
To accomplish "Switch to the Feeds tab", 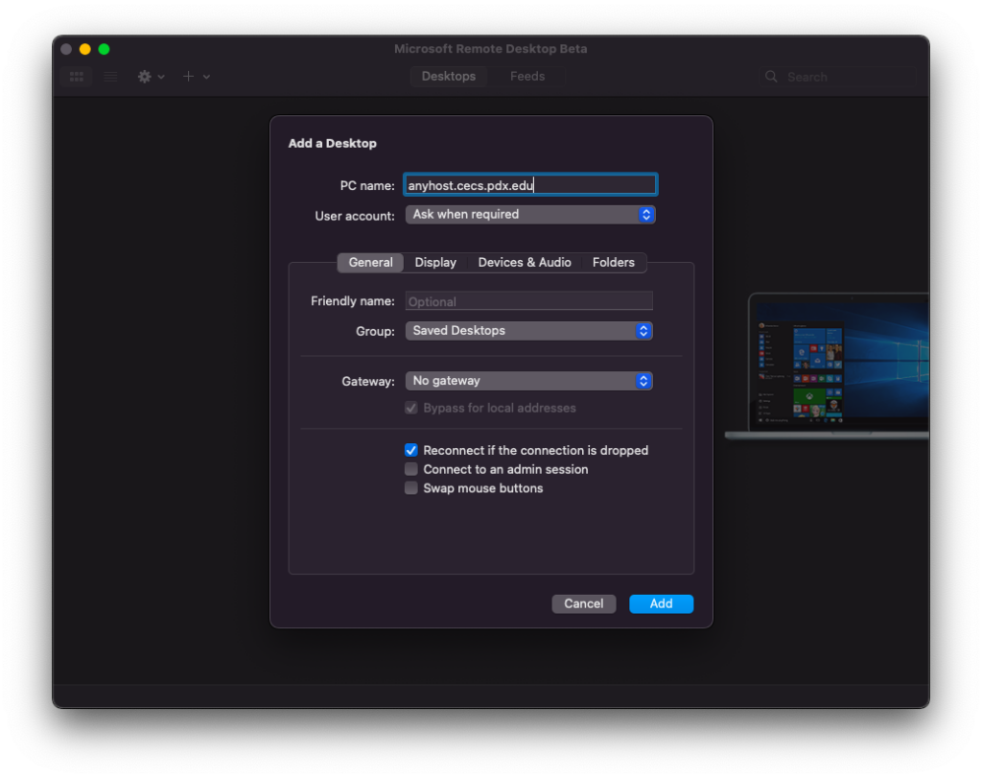I will tap(526, 76).
